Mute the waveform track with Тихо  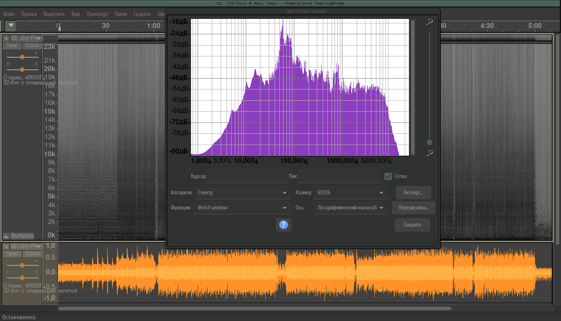(x=12, y=254)
